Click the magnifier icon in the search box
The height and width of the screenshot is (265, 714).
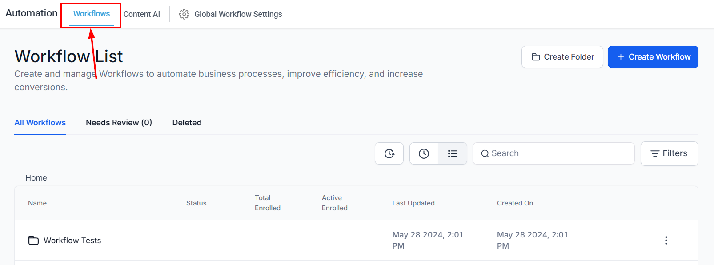point(485,153)
